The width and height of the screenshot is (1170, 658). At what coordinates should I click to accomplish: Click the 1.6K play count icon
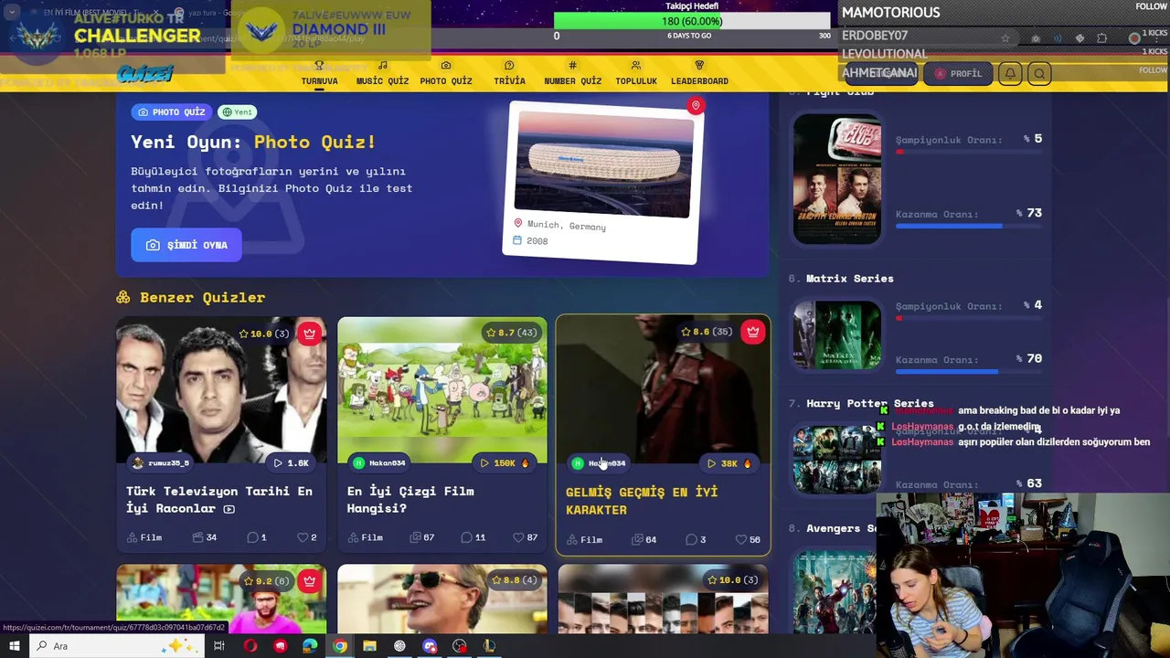pyautogui.click(x=278, y=463)
